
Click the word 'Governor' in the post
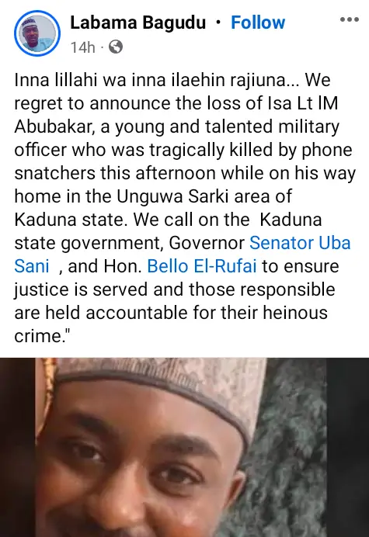point(207,243)
